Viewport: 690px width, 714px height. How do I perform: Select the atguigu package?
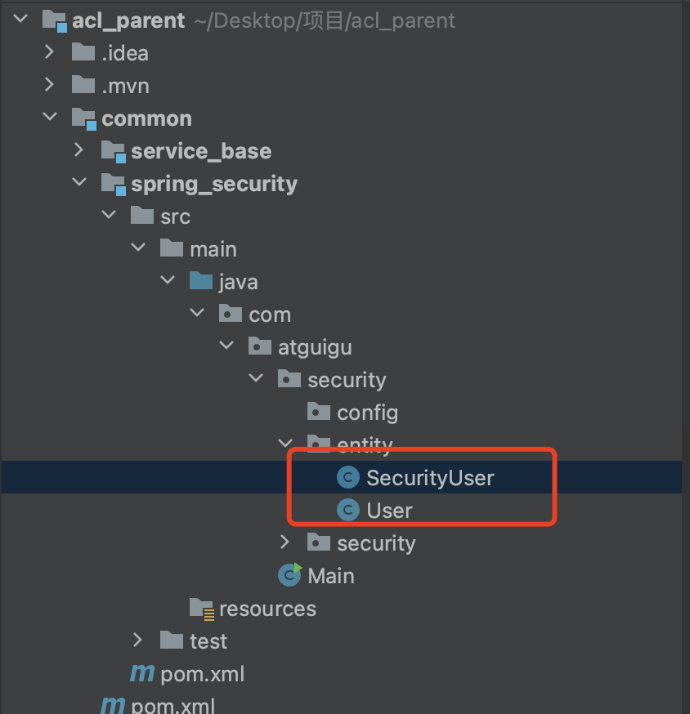[314, 347]
